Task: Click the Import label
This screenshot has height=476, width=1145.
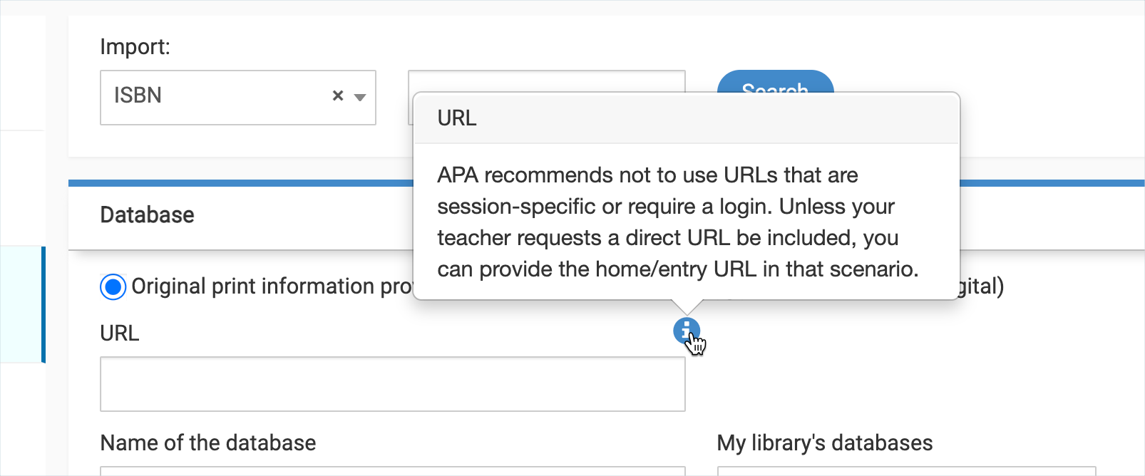Action: tap(135, 47)
